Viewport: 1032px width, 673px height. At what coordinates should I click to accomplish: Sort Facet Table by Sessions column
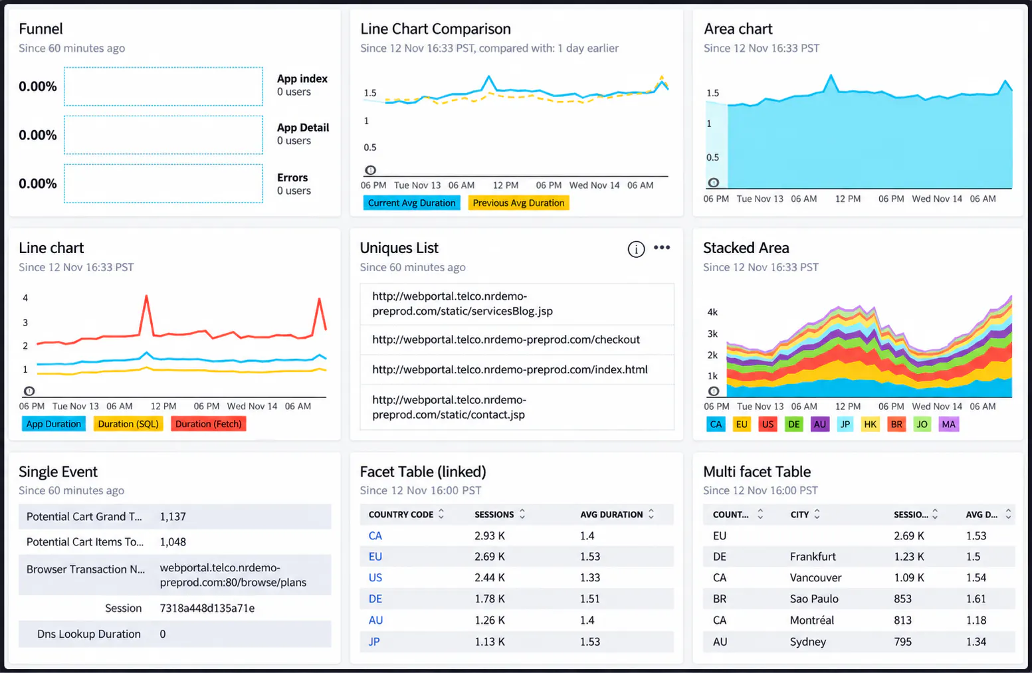point(522,514)
